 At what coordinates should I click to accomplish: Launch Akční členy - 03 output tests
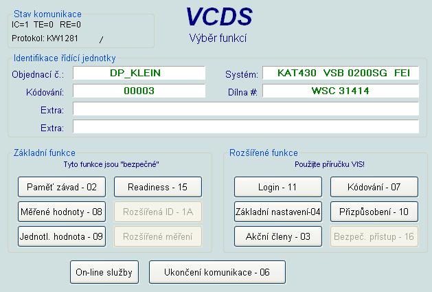(278, 236)
